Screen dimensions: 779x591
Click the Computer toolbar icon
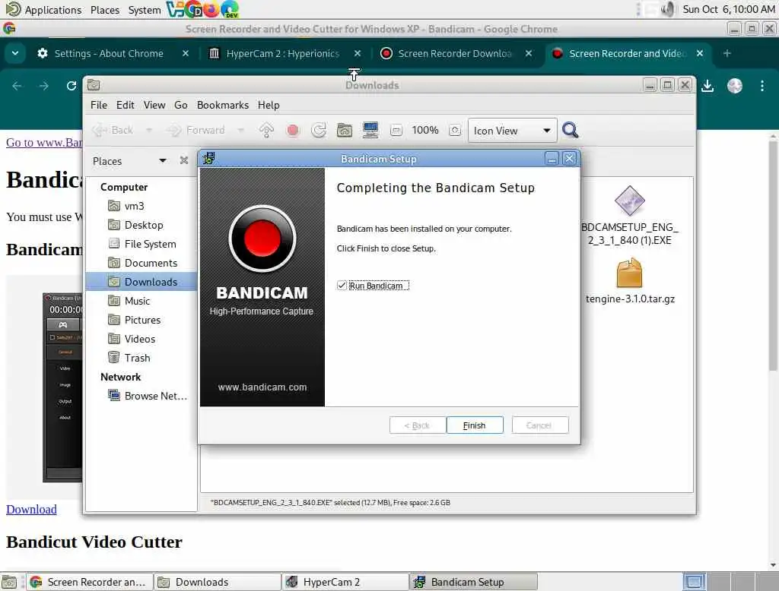(x=370, y=130)
